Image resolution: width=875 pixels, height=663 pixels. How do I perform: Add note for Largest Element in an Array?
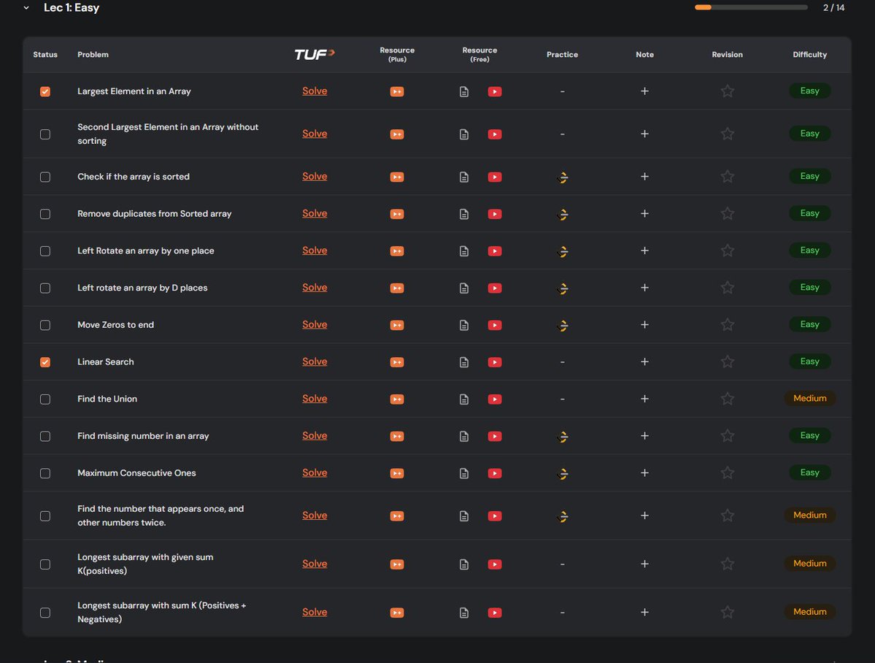pos(644,91)
